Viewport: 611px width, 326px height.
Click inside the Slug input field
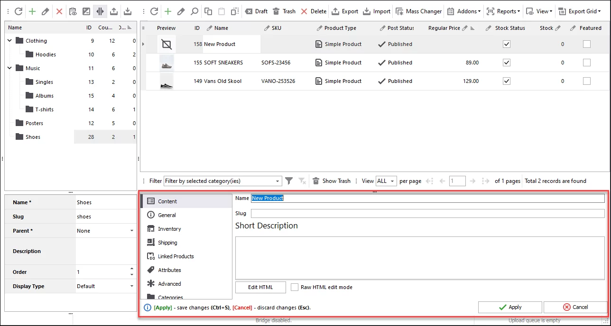coord(380,213)
